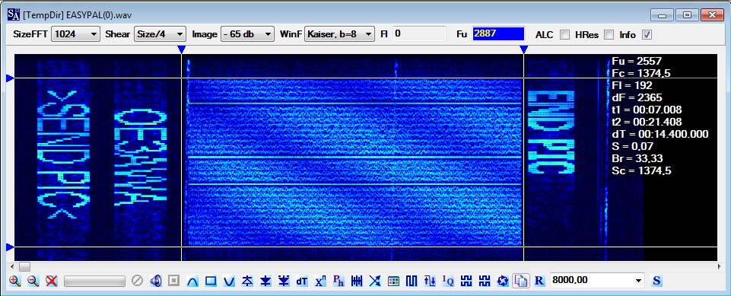Click the zoom in magnifier icon

point(15,281)
